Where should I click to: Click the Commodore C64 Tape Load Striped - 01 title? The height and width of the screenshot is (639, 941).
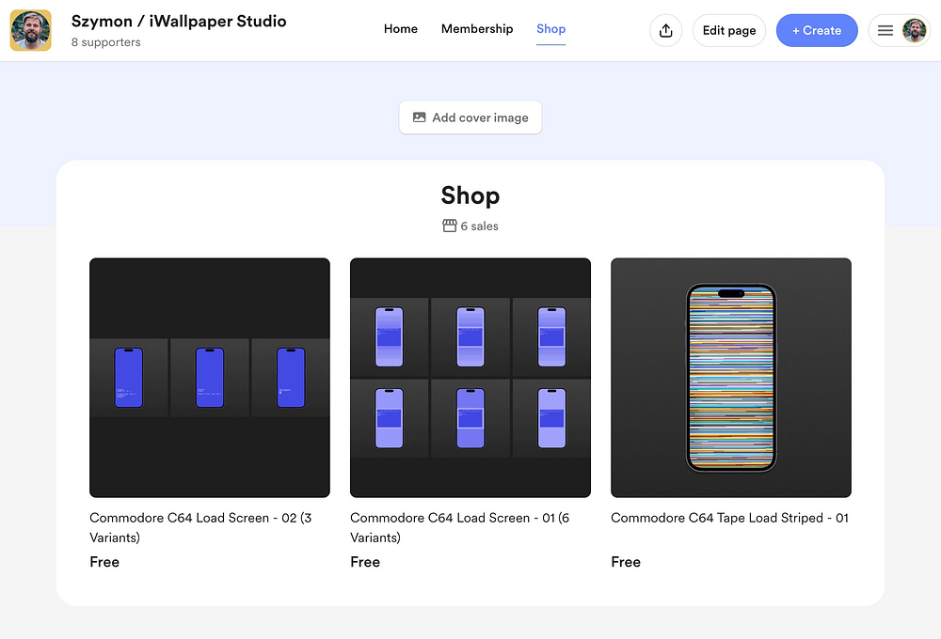pyautogui.click(x=730, y=518)
